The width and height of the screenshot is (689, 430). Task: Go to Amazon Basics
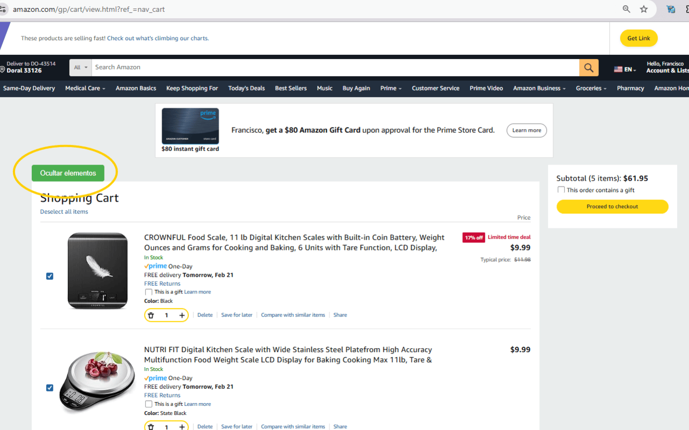tap(136, 88)
